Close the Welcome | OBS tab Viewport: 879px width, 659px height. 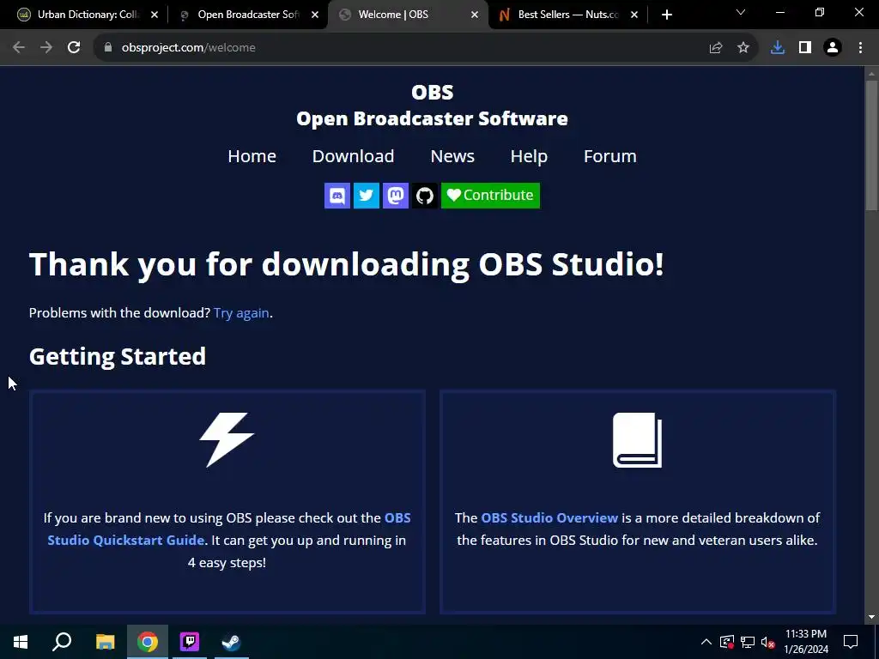pyautogui.click(x=474, y=15)
